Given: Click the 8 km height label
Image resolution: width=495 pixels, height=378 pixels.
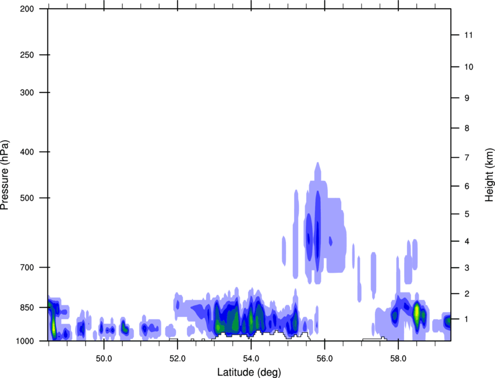Looking at the screenshot, I should 467,129.
